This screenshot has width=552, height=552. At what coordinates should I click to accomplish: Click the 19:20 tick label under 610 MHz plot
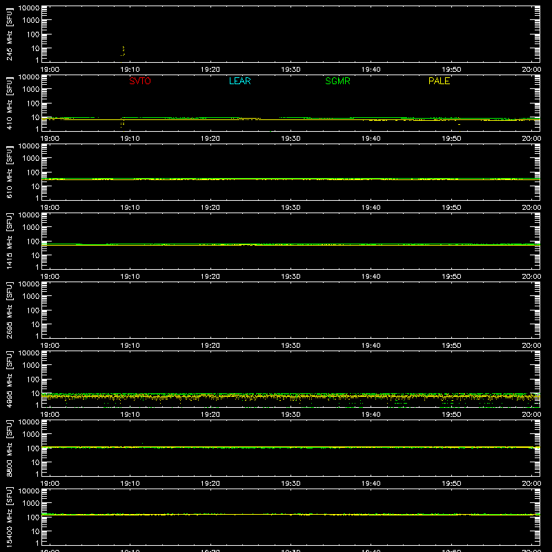click(210, 208)
